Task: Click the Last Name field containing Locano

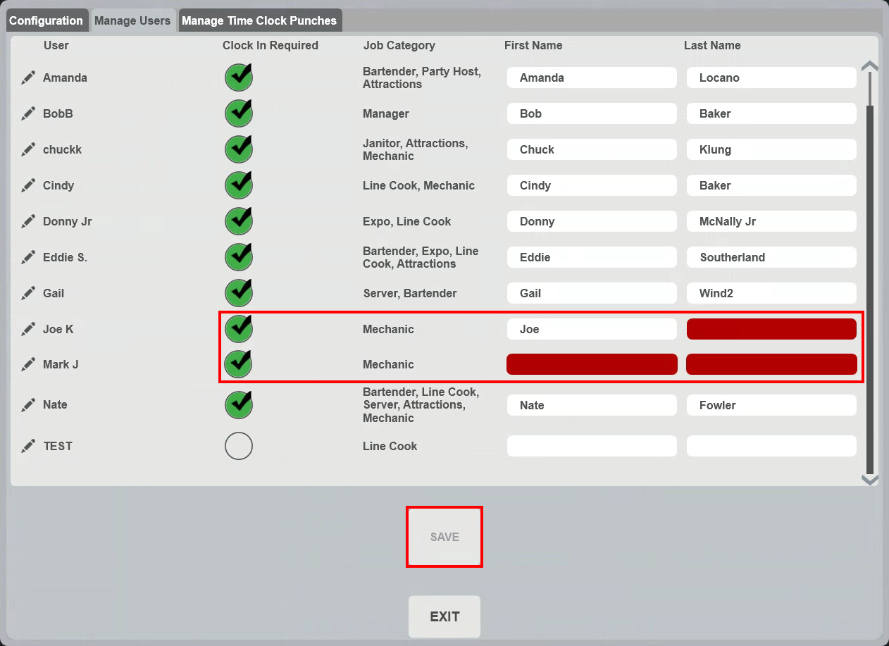Action: pyautogui.click(x=771, y=77)
